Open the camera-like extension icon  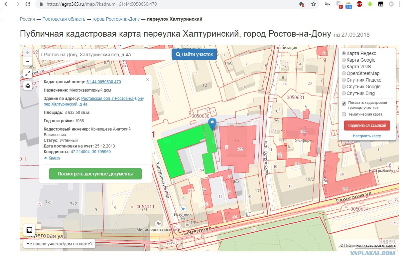point(328,4)
